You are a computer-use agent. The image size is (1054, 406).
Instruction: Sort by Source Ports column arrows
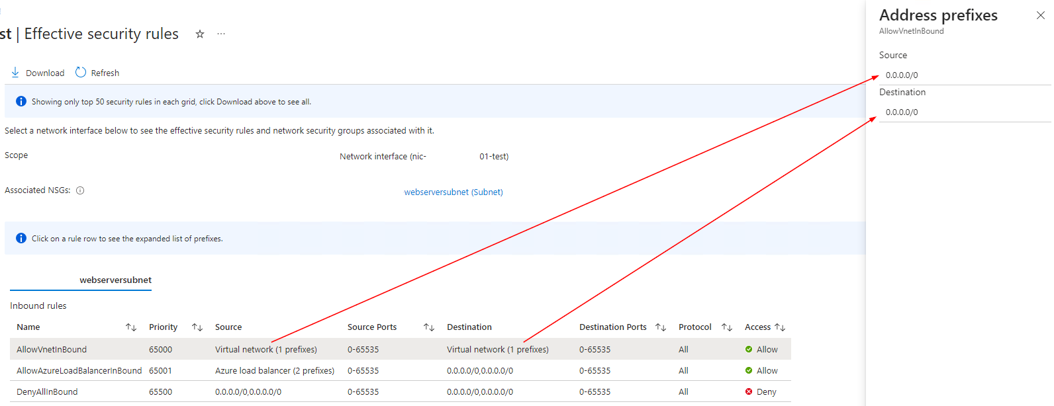pos(429,327)
